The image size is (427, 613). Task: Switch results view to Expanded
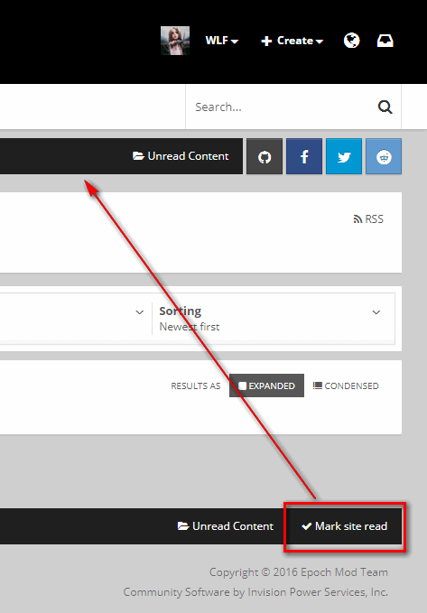[x=266, y=385]
